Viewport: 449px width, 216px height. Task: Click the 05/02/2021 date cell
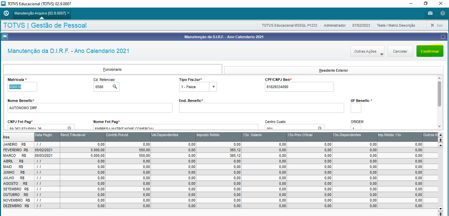(47, 150)
